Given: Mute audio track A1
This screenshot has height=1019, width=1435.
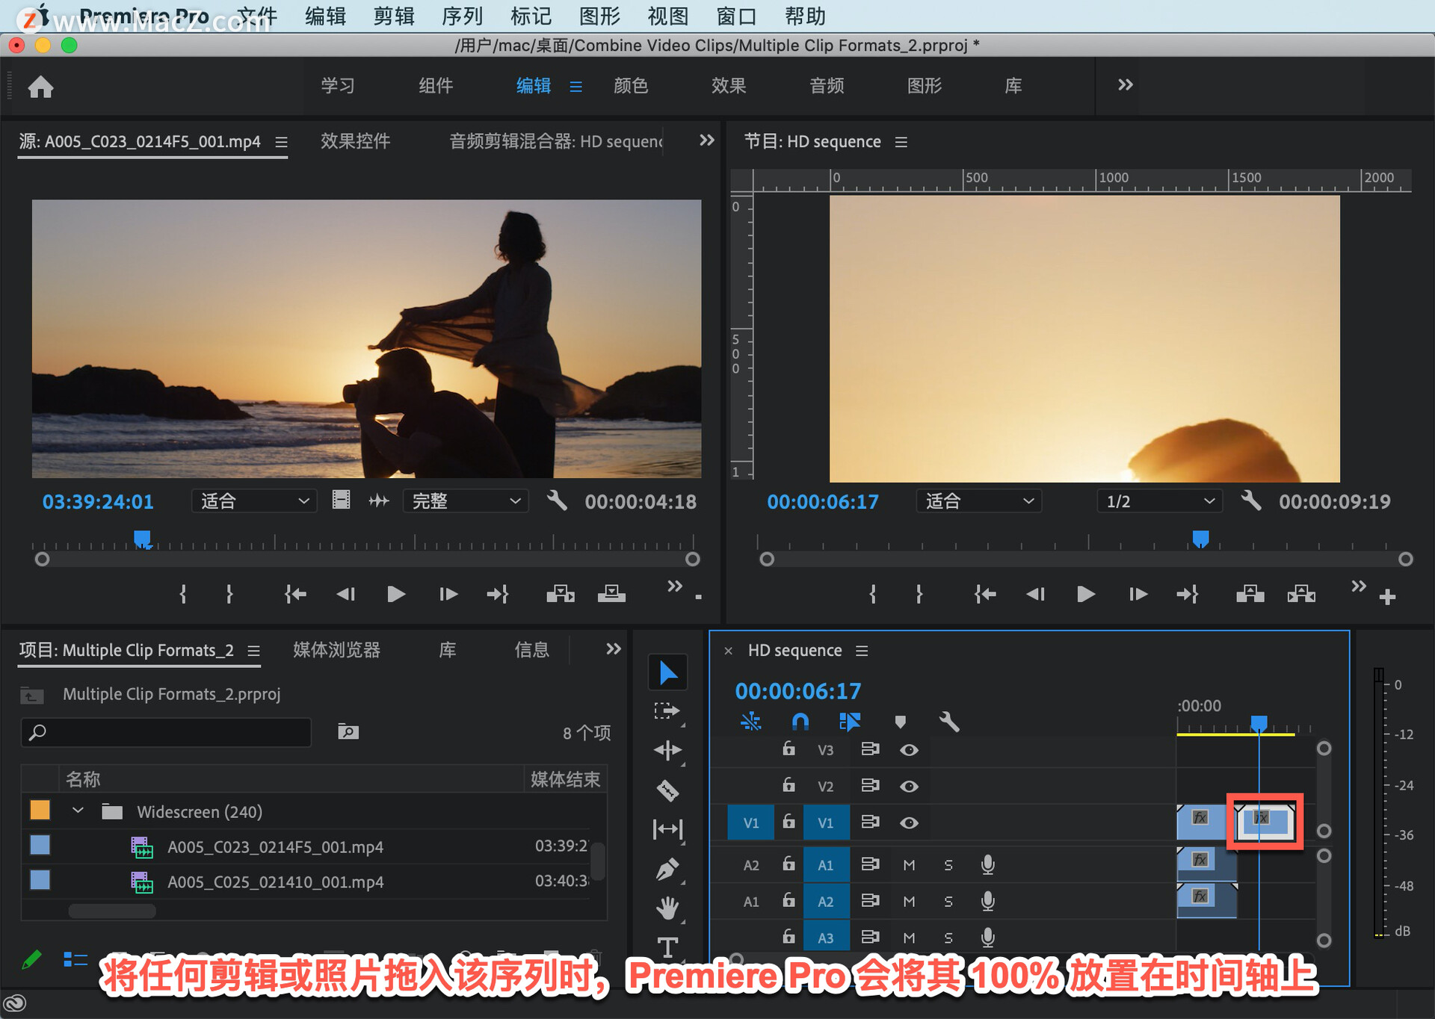Looking at the screenshot, I should [x=909, y=864].
